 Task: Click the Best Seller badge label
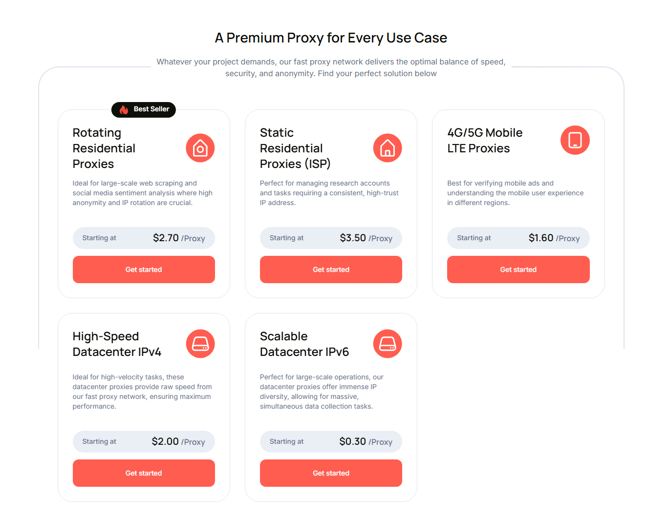pyautogui.click(x=151, y=109)
